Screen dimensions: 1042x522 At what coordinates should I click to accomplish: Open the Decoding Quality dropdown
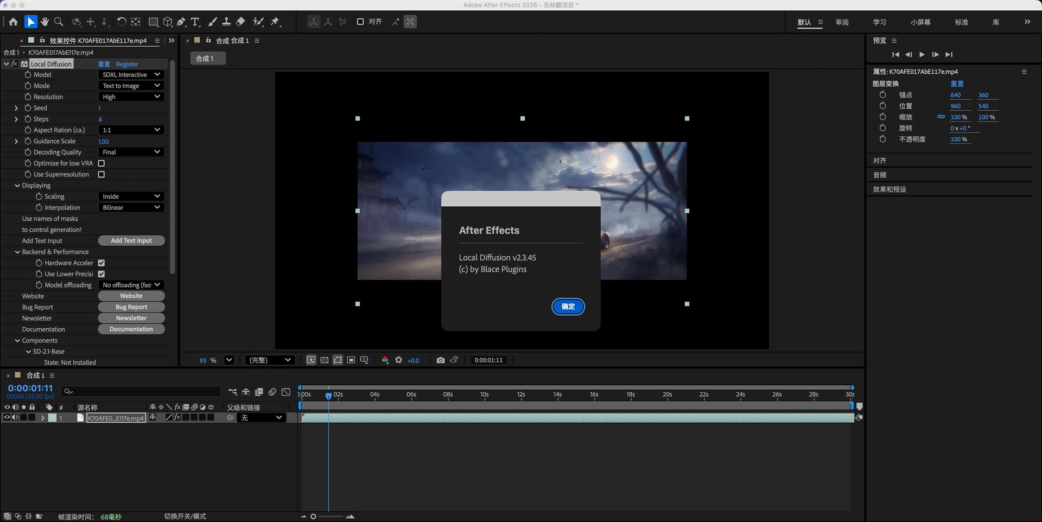pos(131,152)
